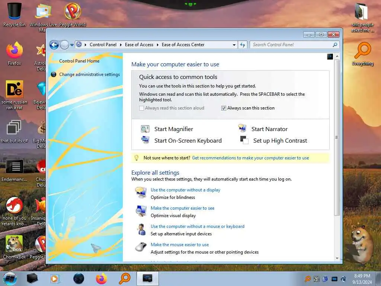Click the vertical scrollbar thumb
Image resolution: width=381 pixels, height=286 pixels.
point(337,137)
